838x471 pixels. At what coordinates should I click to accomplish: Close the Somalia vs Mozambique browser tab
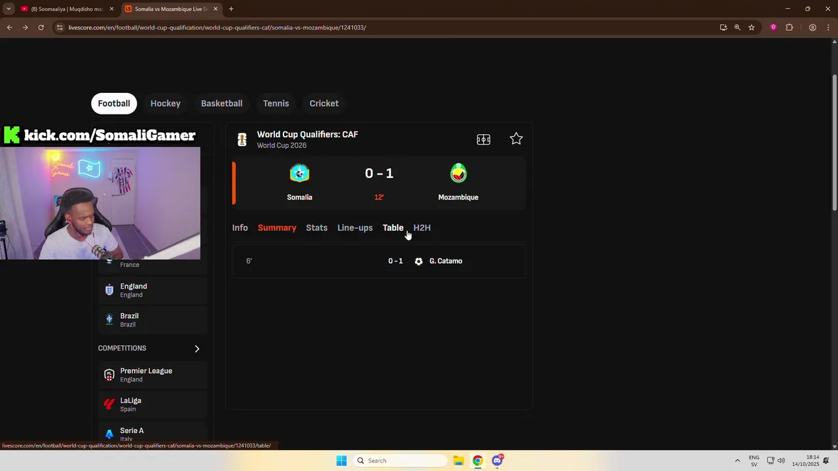coord(216,9)
